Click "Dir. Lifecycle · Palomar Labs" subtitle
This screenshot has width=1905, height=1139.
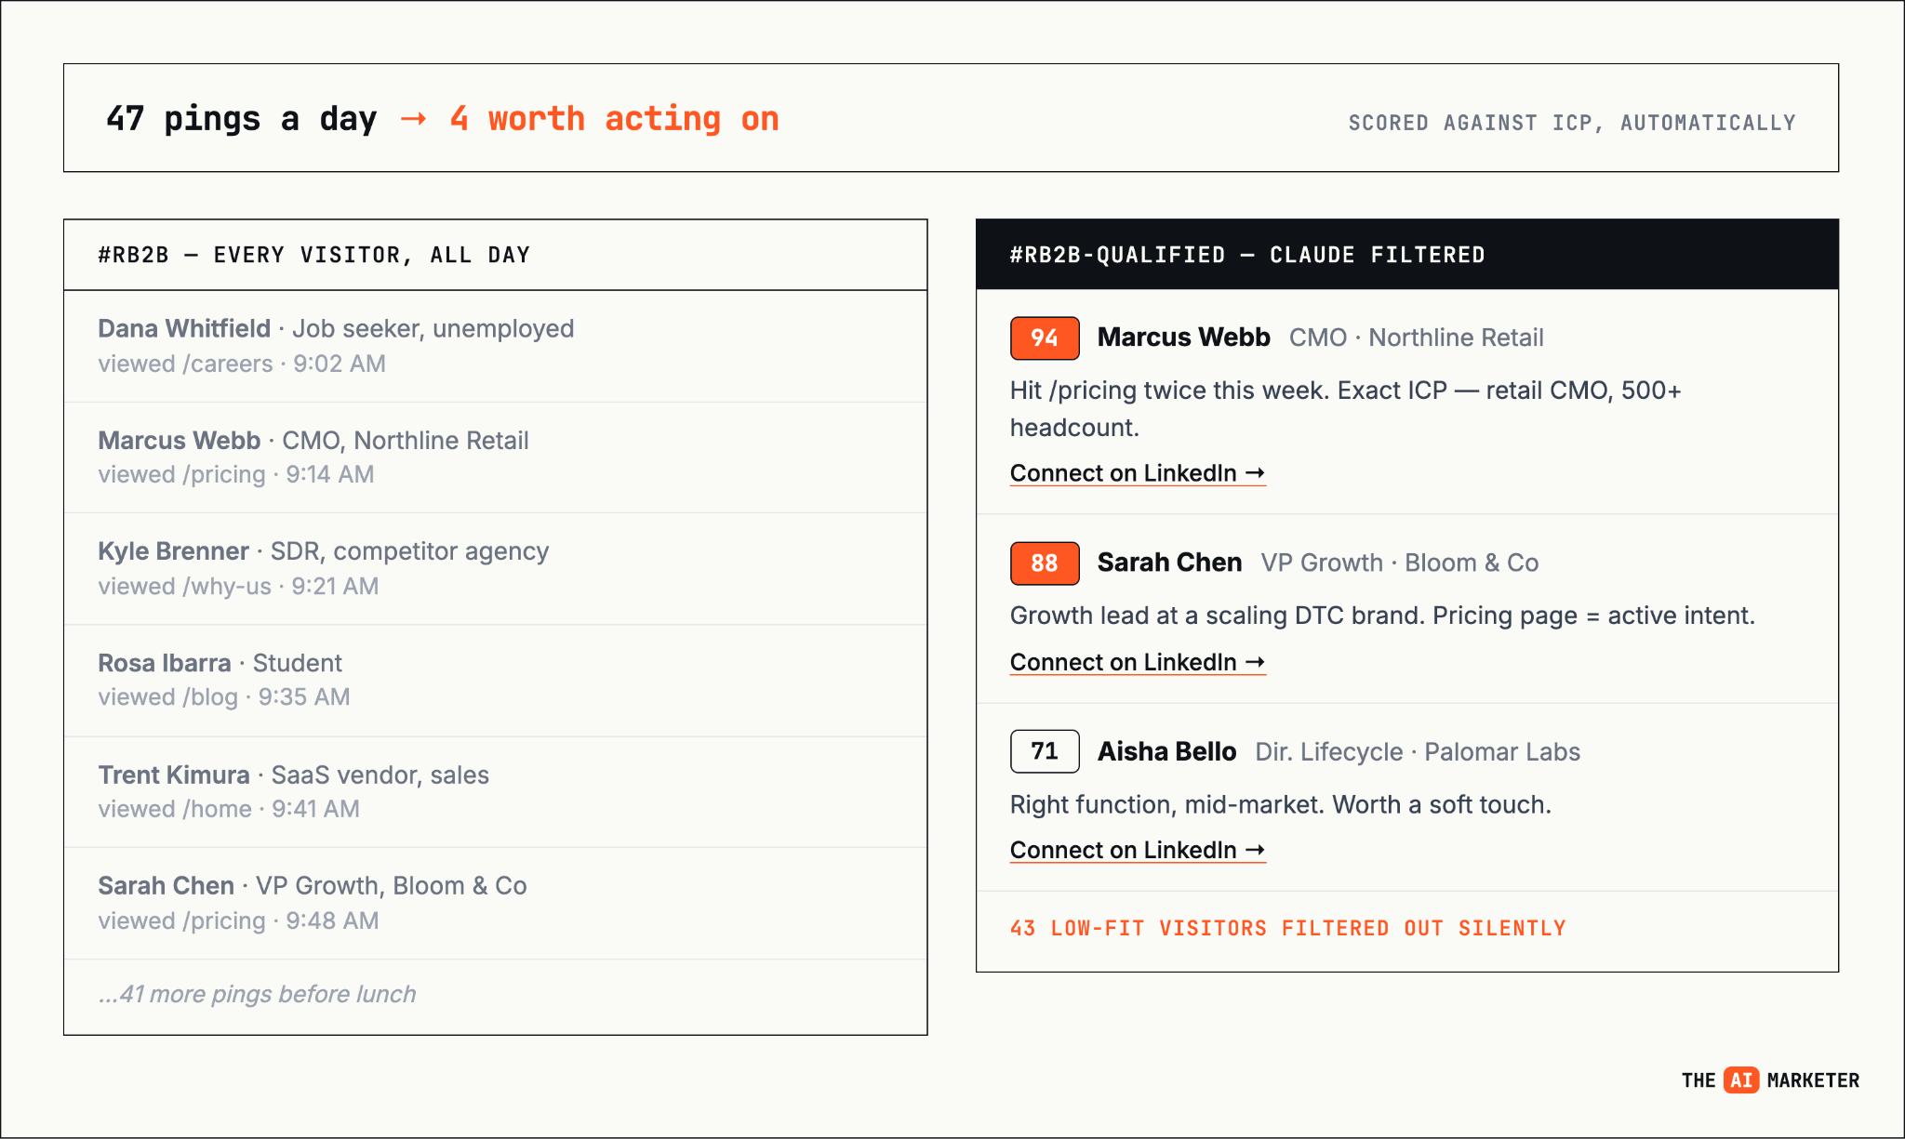pos(1418,751)
